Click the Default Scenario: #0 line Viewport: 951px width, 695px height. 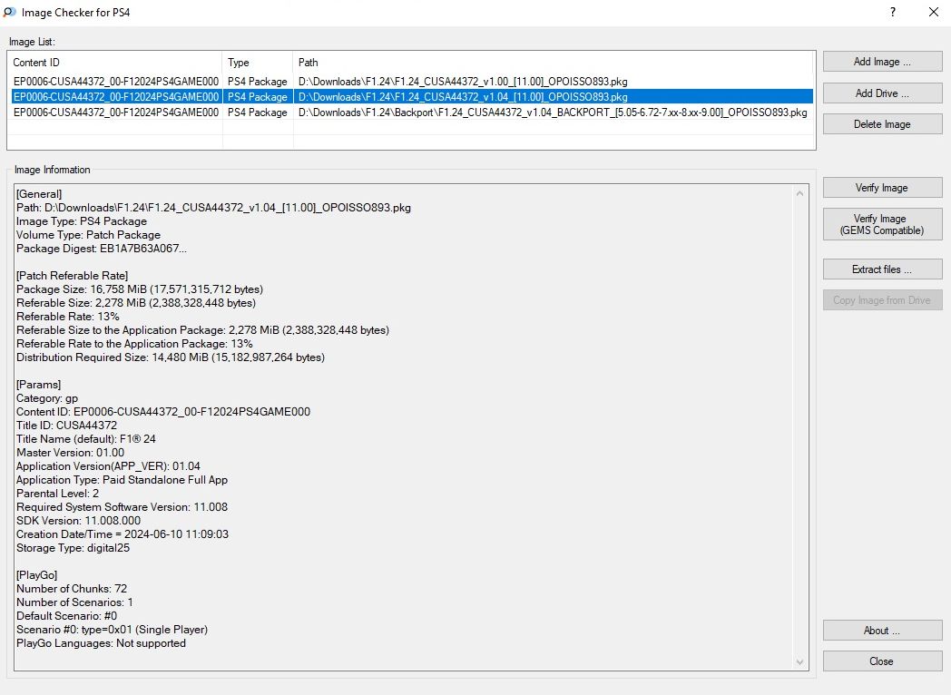tap(67, 616)
